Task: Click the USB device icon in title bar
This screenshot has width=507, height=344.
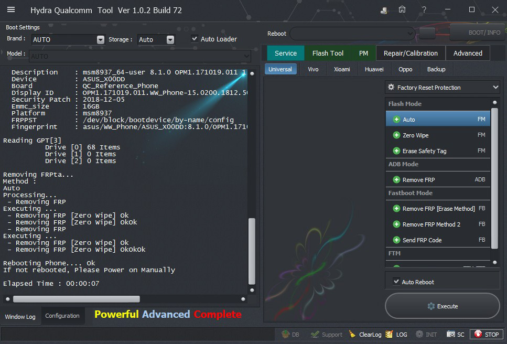Action: 384,10
